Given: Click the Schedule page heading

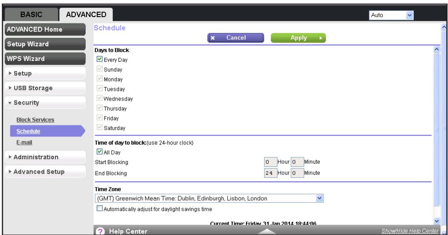Looking at the screenshot, I should (x=110, y=28).
